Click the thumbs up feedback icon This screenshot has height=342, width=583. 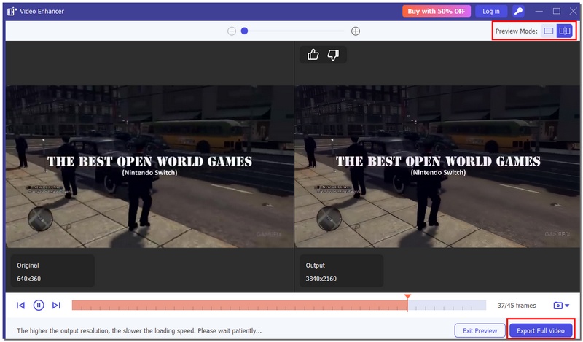313,55
